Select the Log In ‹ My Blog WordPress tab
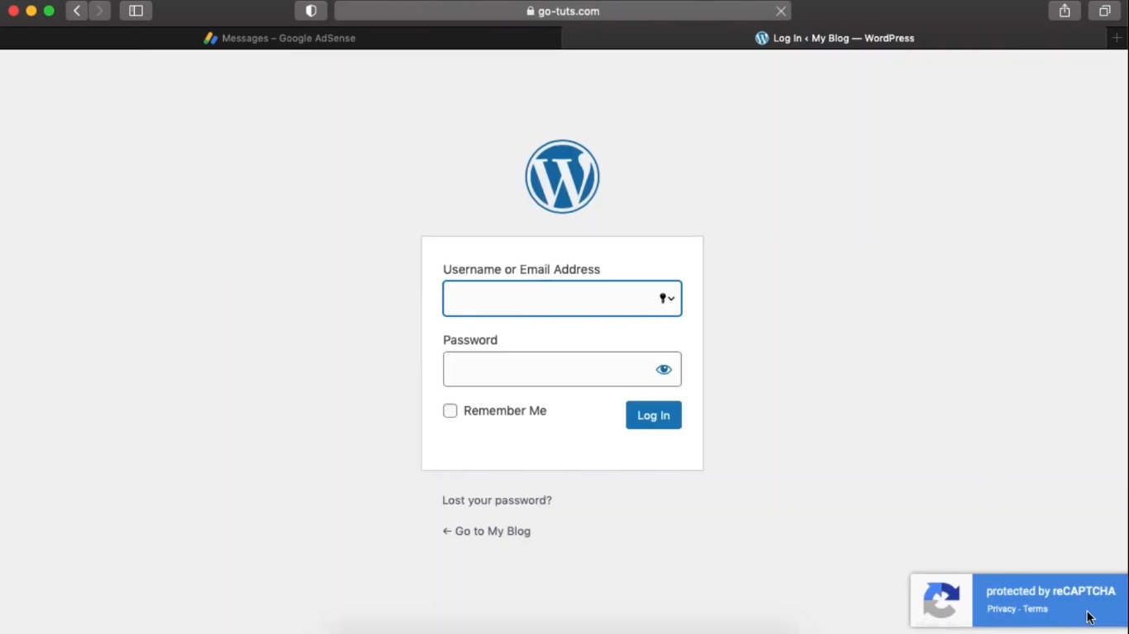 pyautogui.click(x=835, y=38)
